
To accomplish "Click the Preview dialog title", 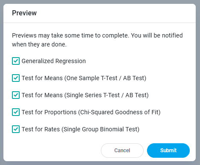I will click(24, 13).
